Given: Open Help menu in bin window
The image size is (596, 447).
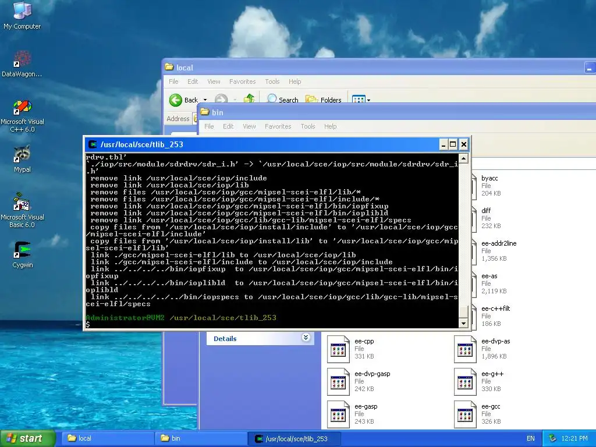Looking at the screenshot, I should pos(331,126).
